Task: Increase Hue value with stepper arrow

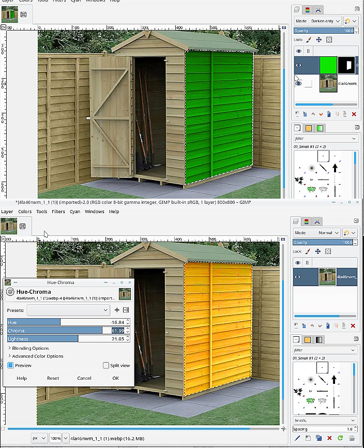Action: click(x=128, y=321)
